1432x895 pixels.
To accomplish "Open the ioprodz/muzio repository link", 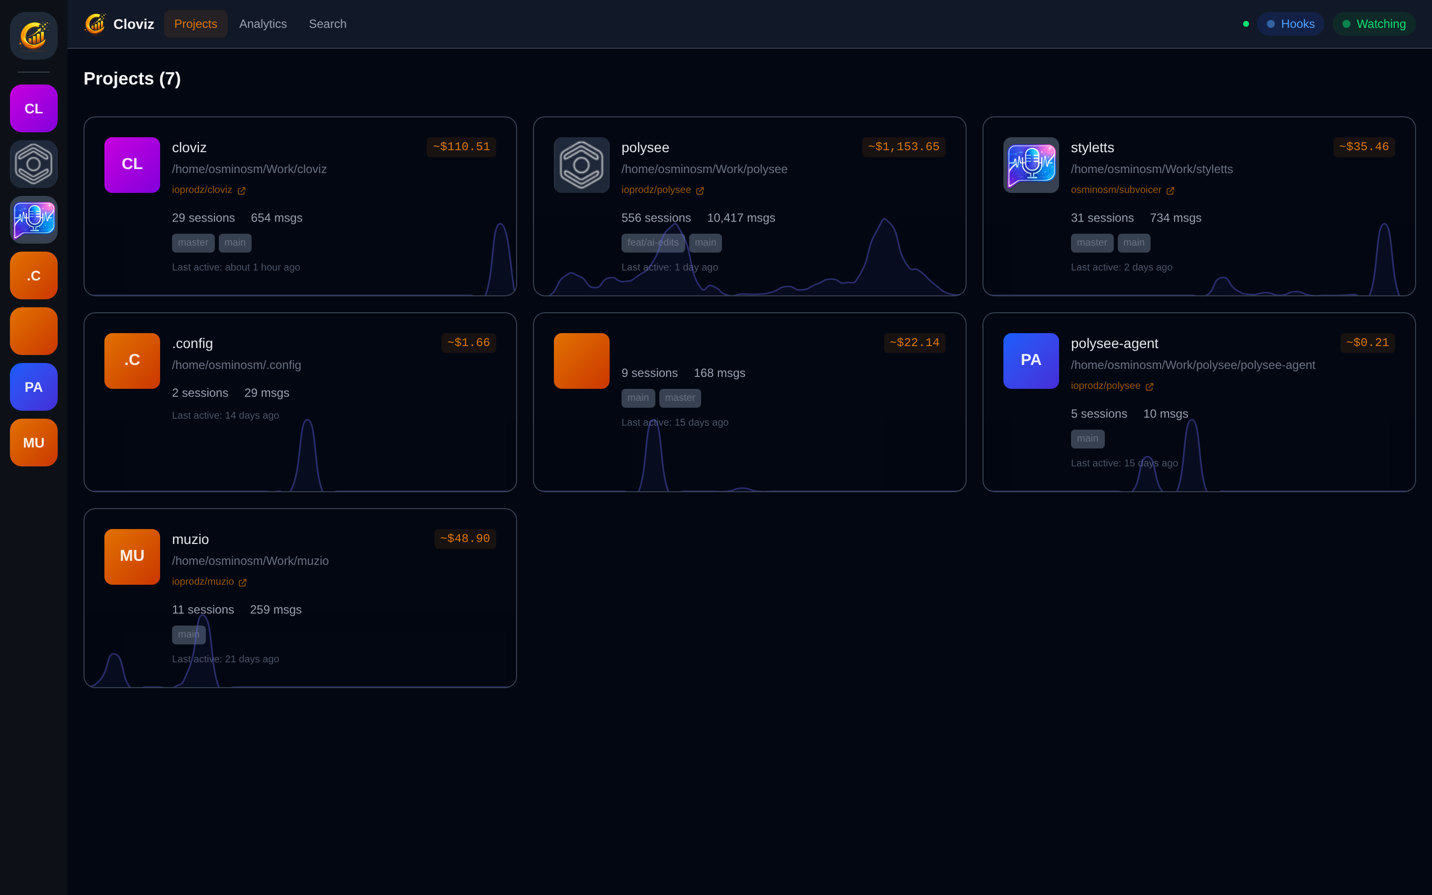I will [203, 581].
